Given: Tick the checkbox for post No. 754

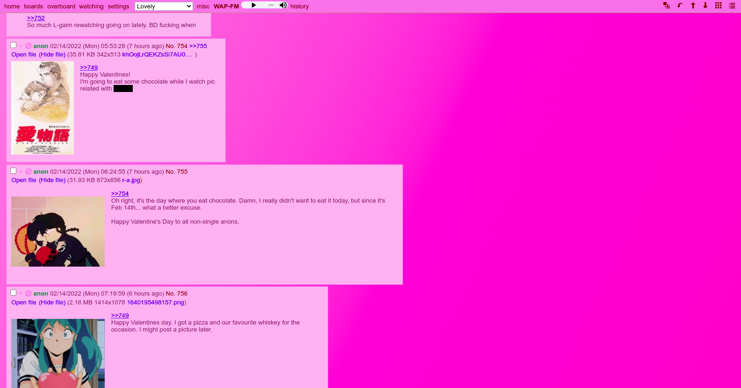Looking at the screenshot, I should (14, 45).
